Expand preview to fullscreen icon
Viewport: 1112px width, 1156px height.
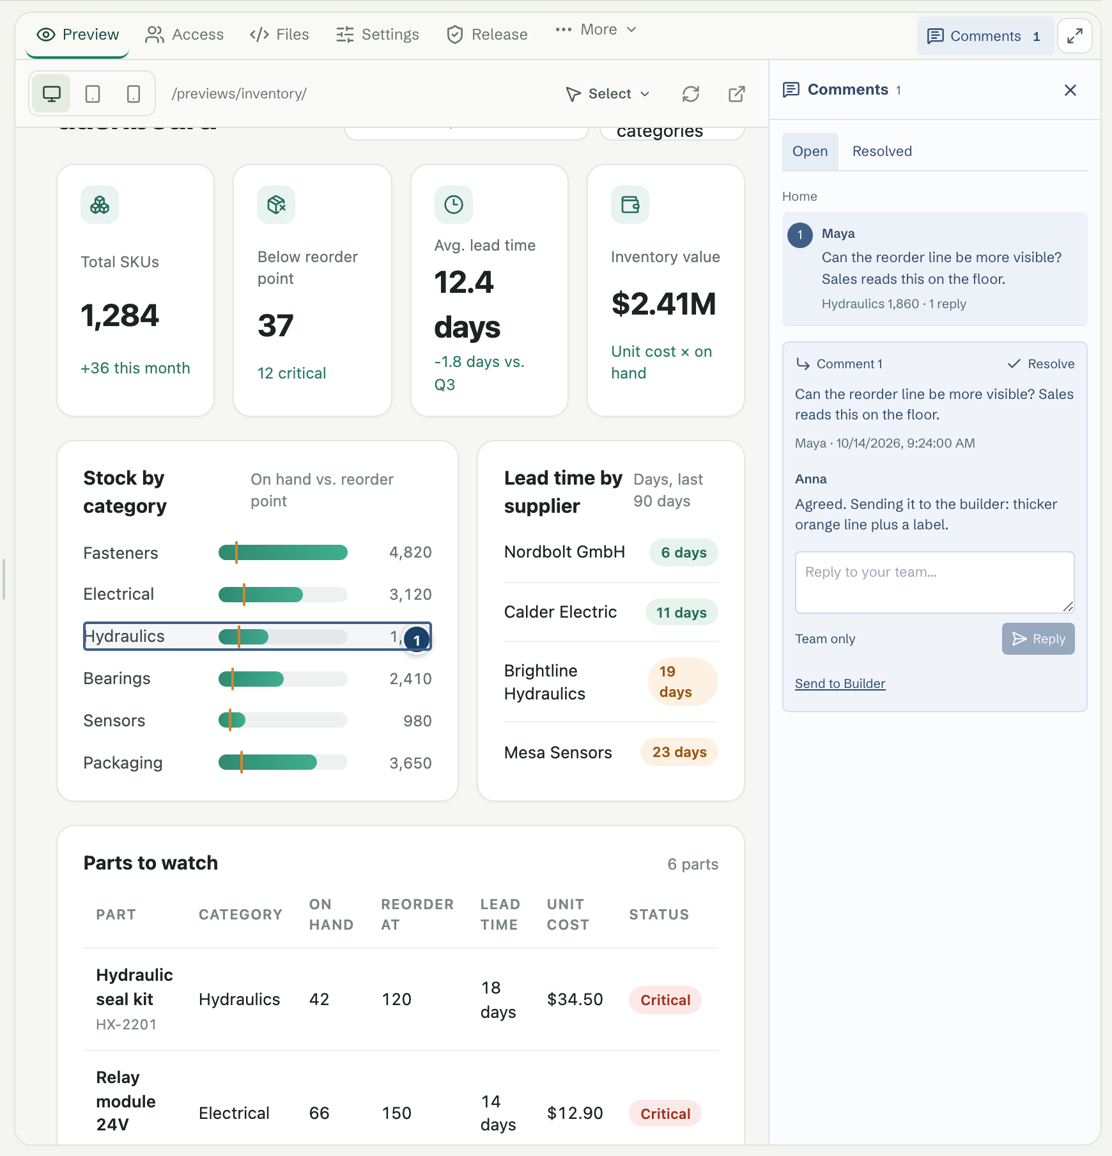[x=1075, y=36]
